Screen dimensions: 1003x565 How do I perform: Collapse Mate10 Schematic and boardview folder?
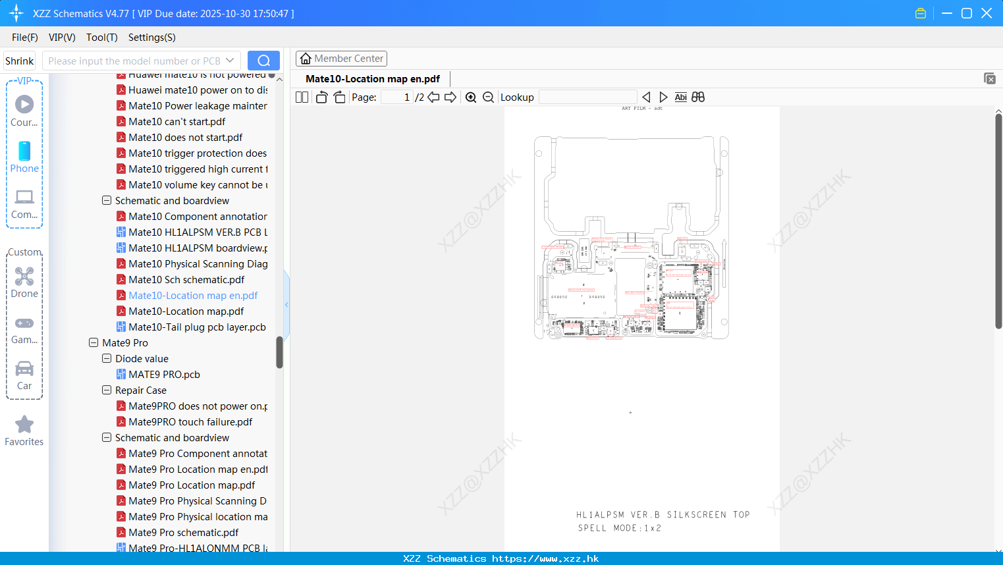click(x=107, y=200)
